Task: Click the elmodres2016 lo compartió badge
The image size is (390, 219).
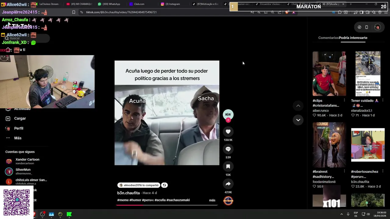Action: (x=139, y=185)
